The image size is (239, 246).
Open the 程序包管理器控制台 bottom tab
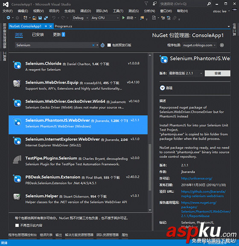[x=23, y=235]
